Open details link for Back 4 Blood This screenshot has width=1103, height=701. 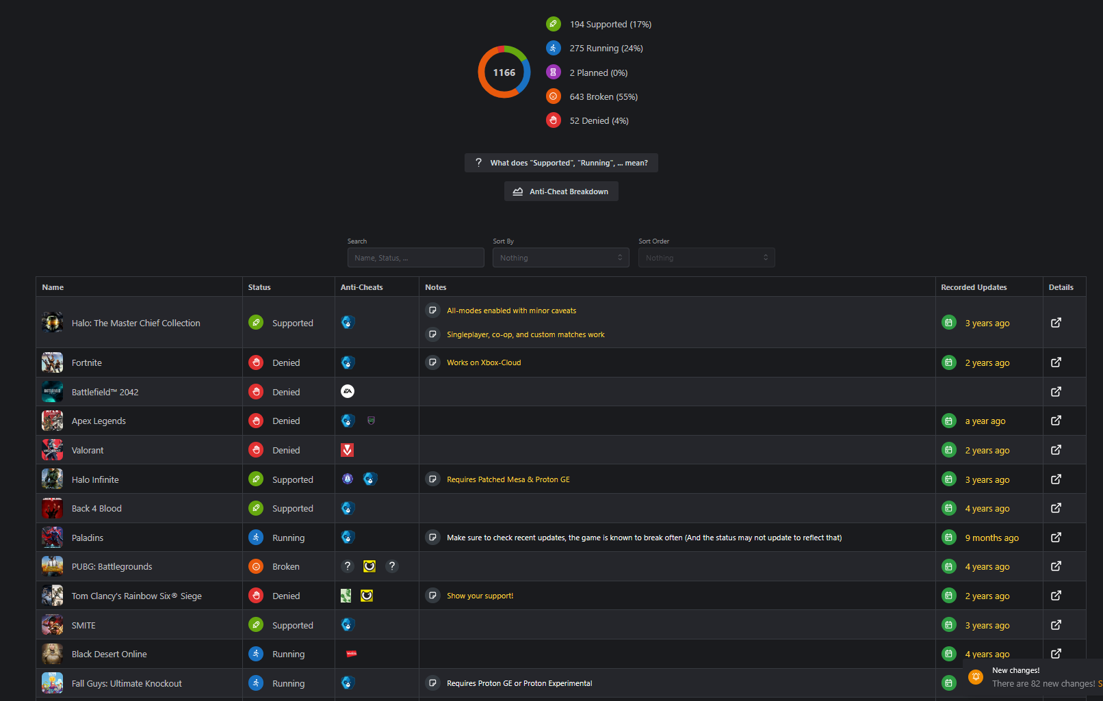pyautogui.click(x=1056, y=508)
